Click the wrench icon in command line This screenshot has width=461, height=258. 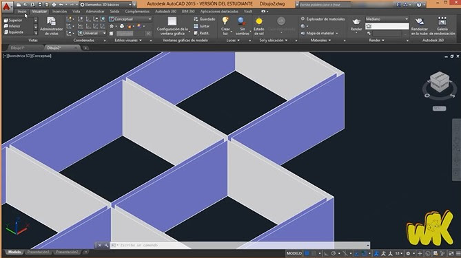point(106,245)
